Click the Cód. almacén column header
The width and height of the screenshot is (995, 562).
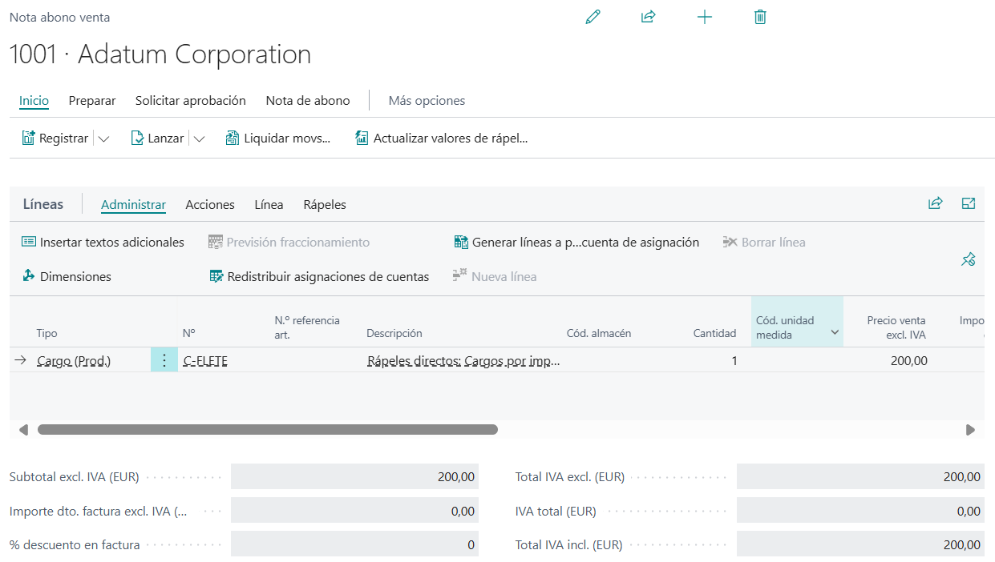[x=599, y=333]
